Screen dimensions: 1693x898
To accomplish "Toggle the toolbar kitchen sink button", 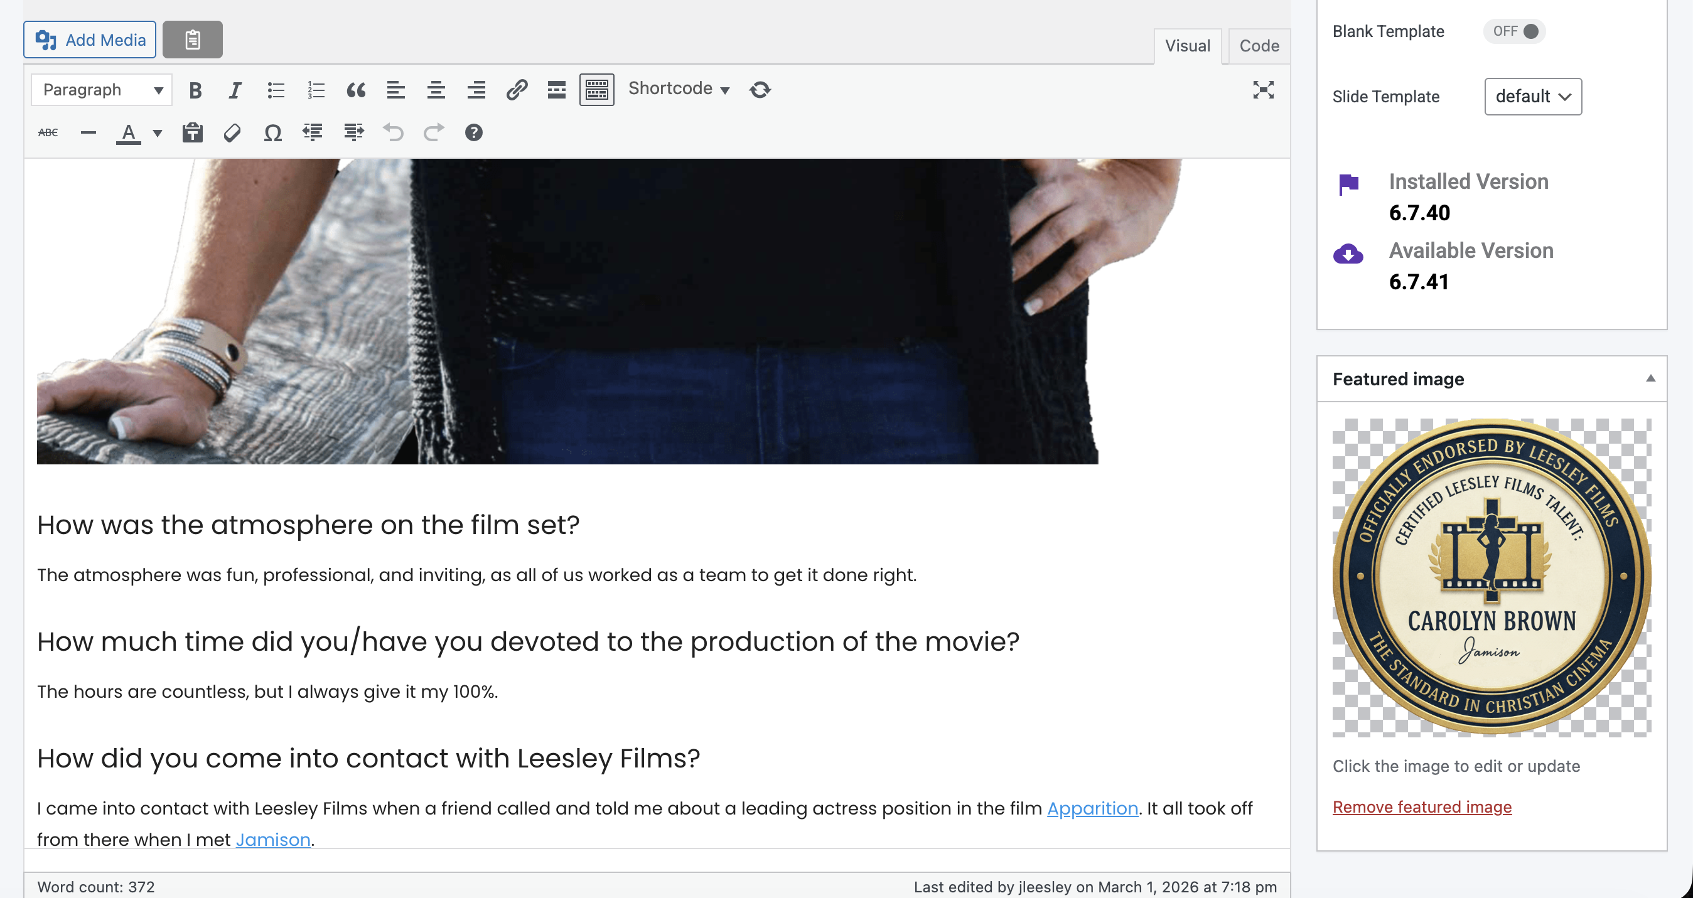I will 596,90.
